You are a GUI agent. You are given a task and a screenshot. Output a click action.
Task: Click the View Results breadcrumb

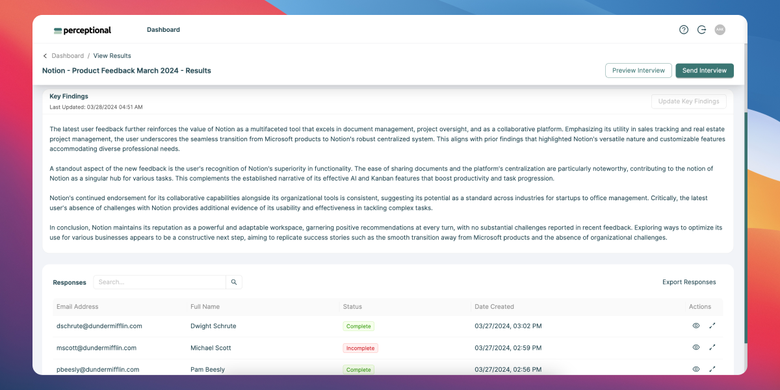[112, 56]
